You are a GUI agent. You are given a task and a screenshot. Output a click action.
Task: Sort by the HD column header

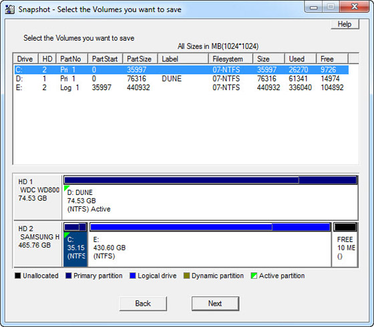[47, 59]
